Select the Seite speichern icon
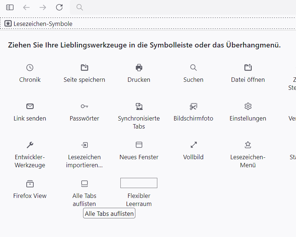296x237 pixels. click(x=85, y=68)
